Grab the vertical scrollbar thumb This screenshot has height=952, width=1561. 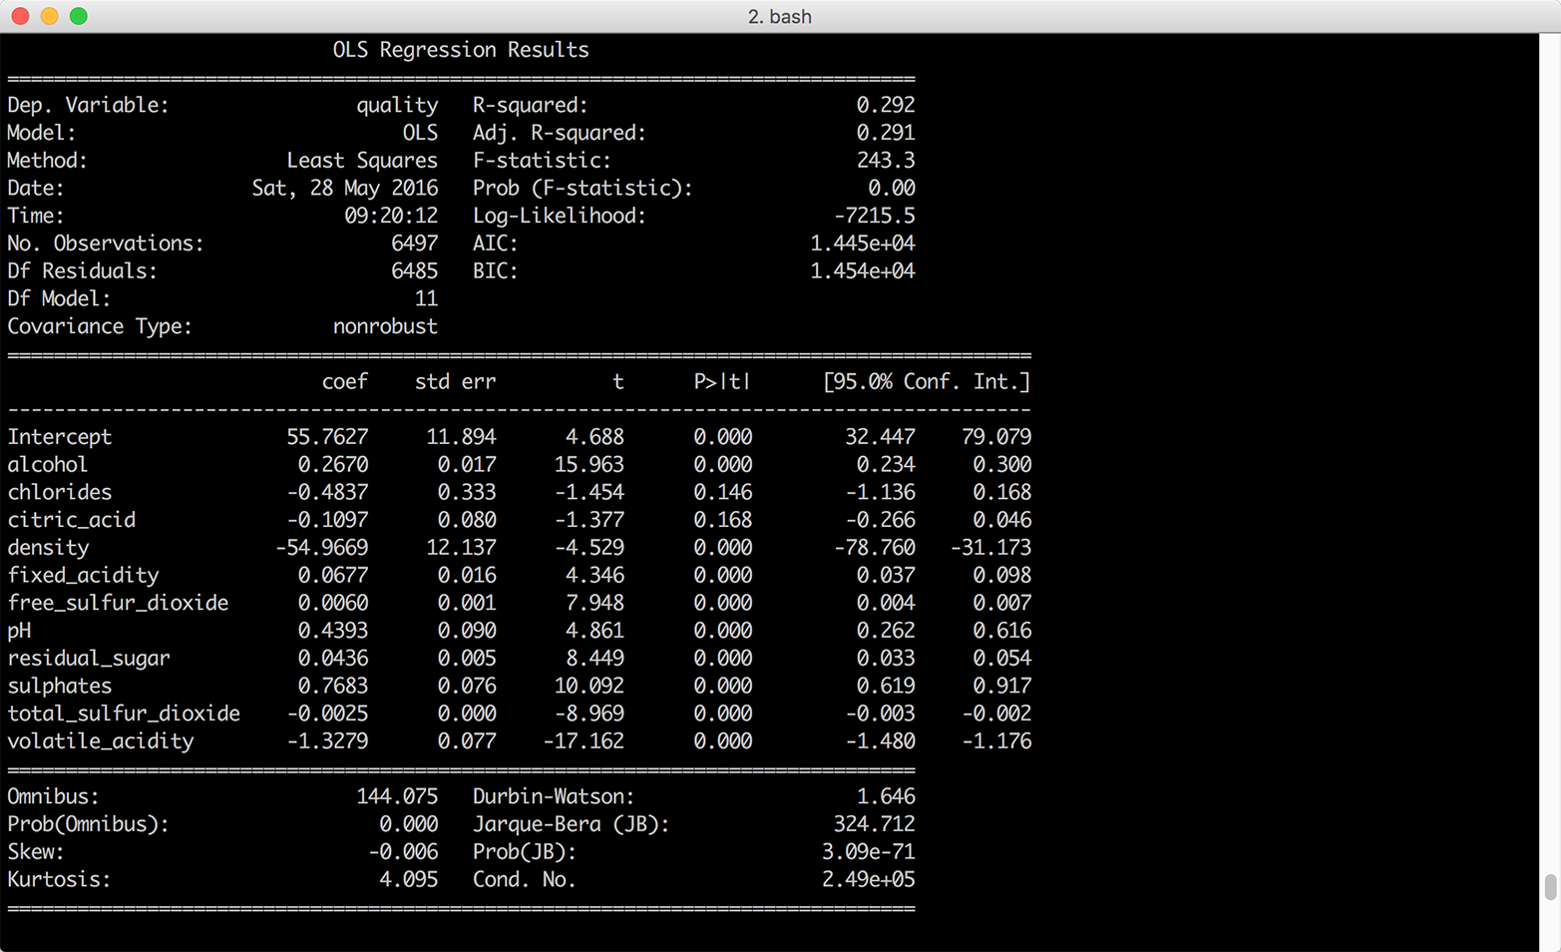[1550, 886]
